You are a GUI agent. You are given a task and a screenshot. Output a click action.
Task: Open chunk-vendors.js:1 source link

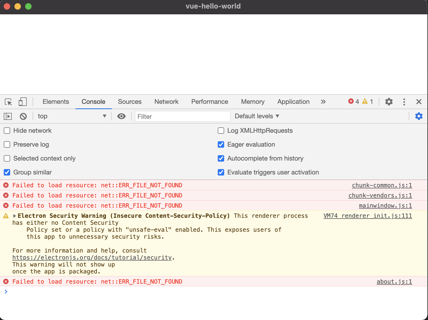pyautogui.click(x=380, y=195)
